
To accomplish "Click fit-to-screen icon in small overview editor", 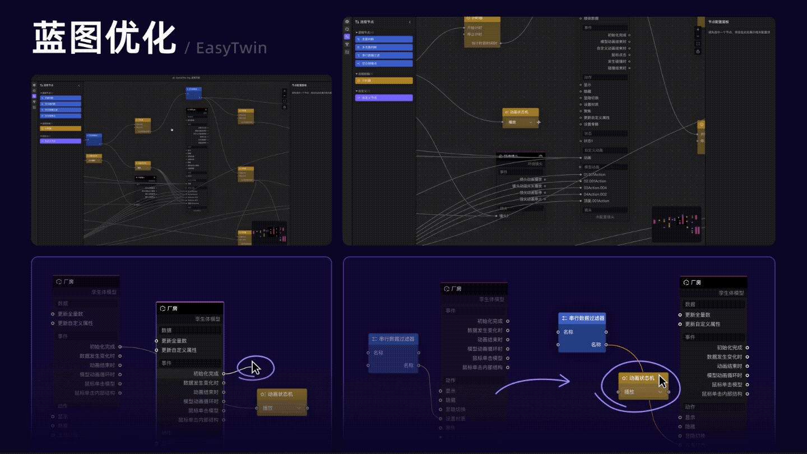I will click(284, 101).
